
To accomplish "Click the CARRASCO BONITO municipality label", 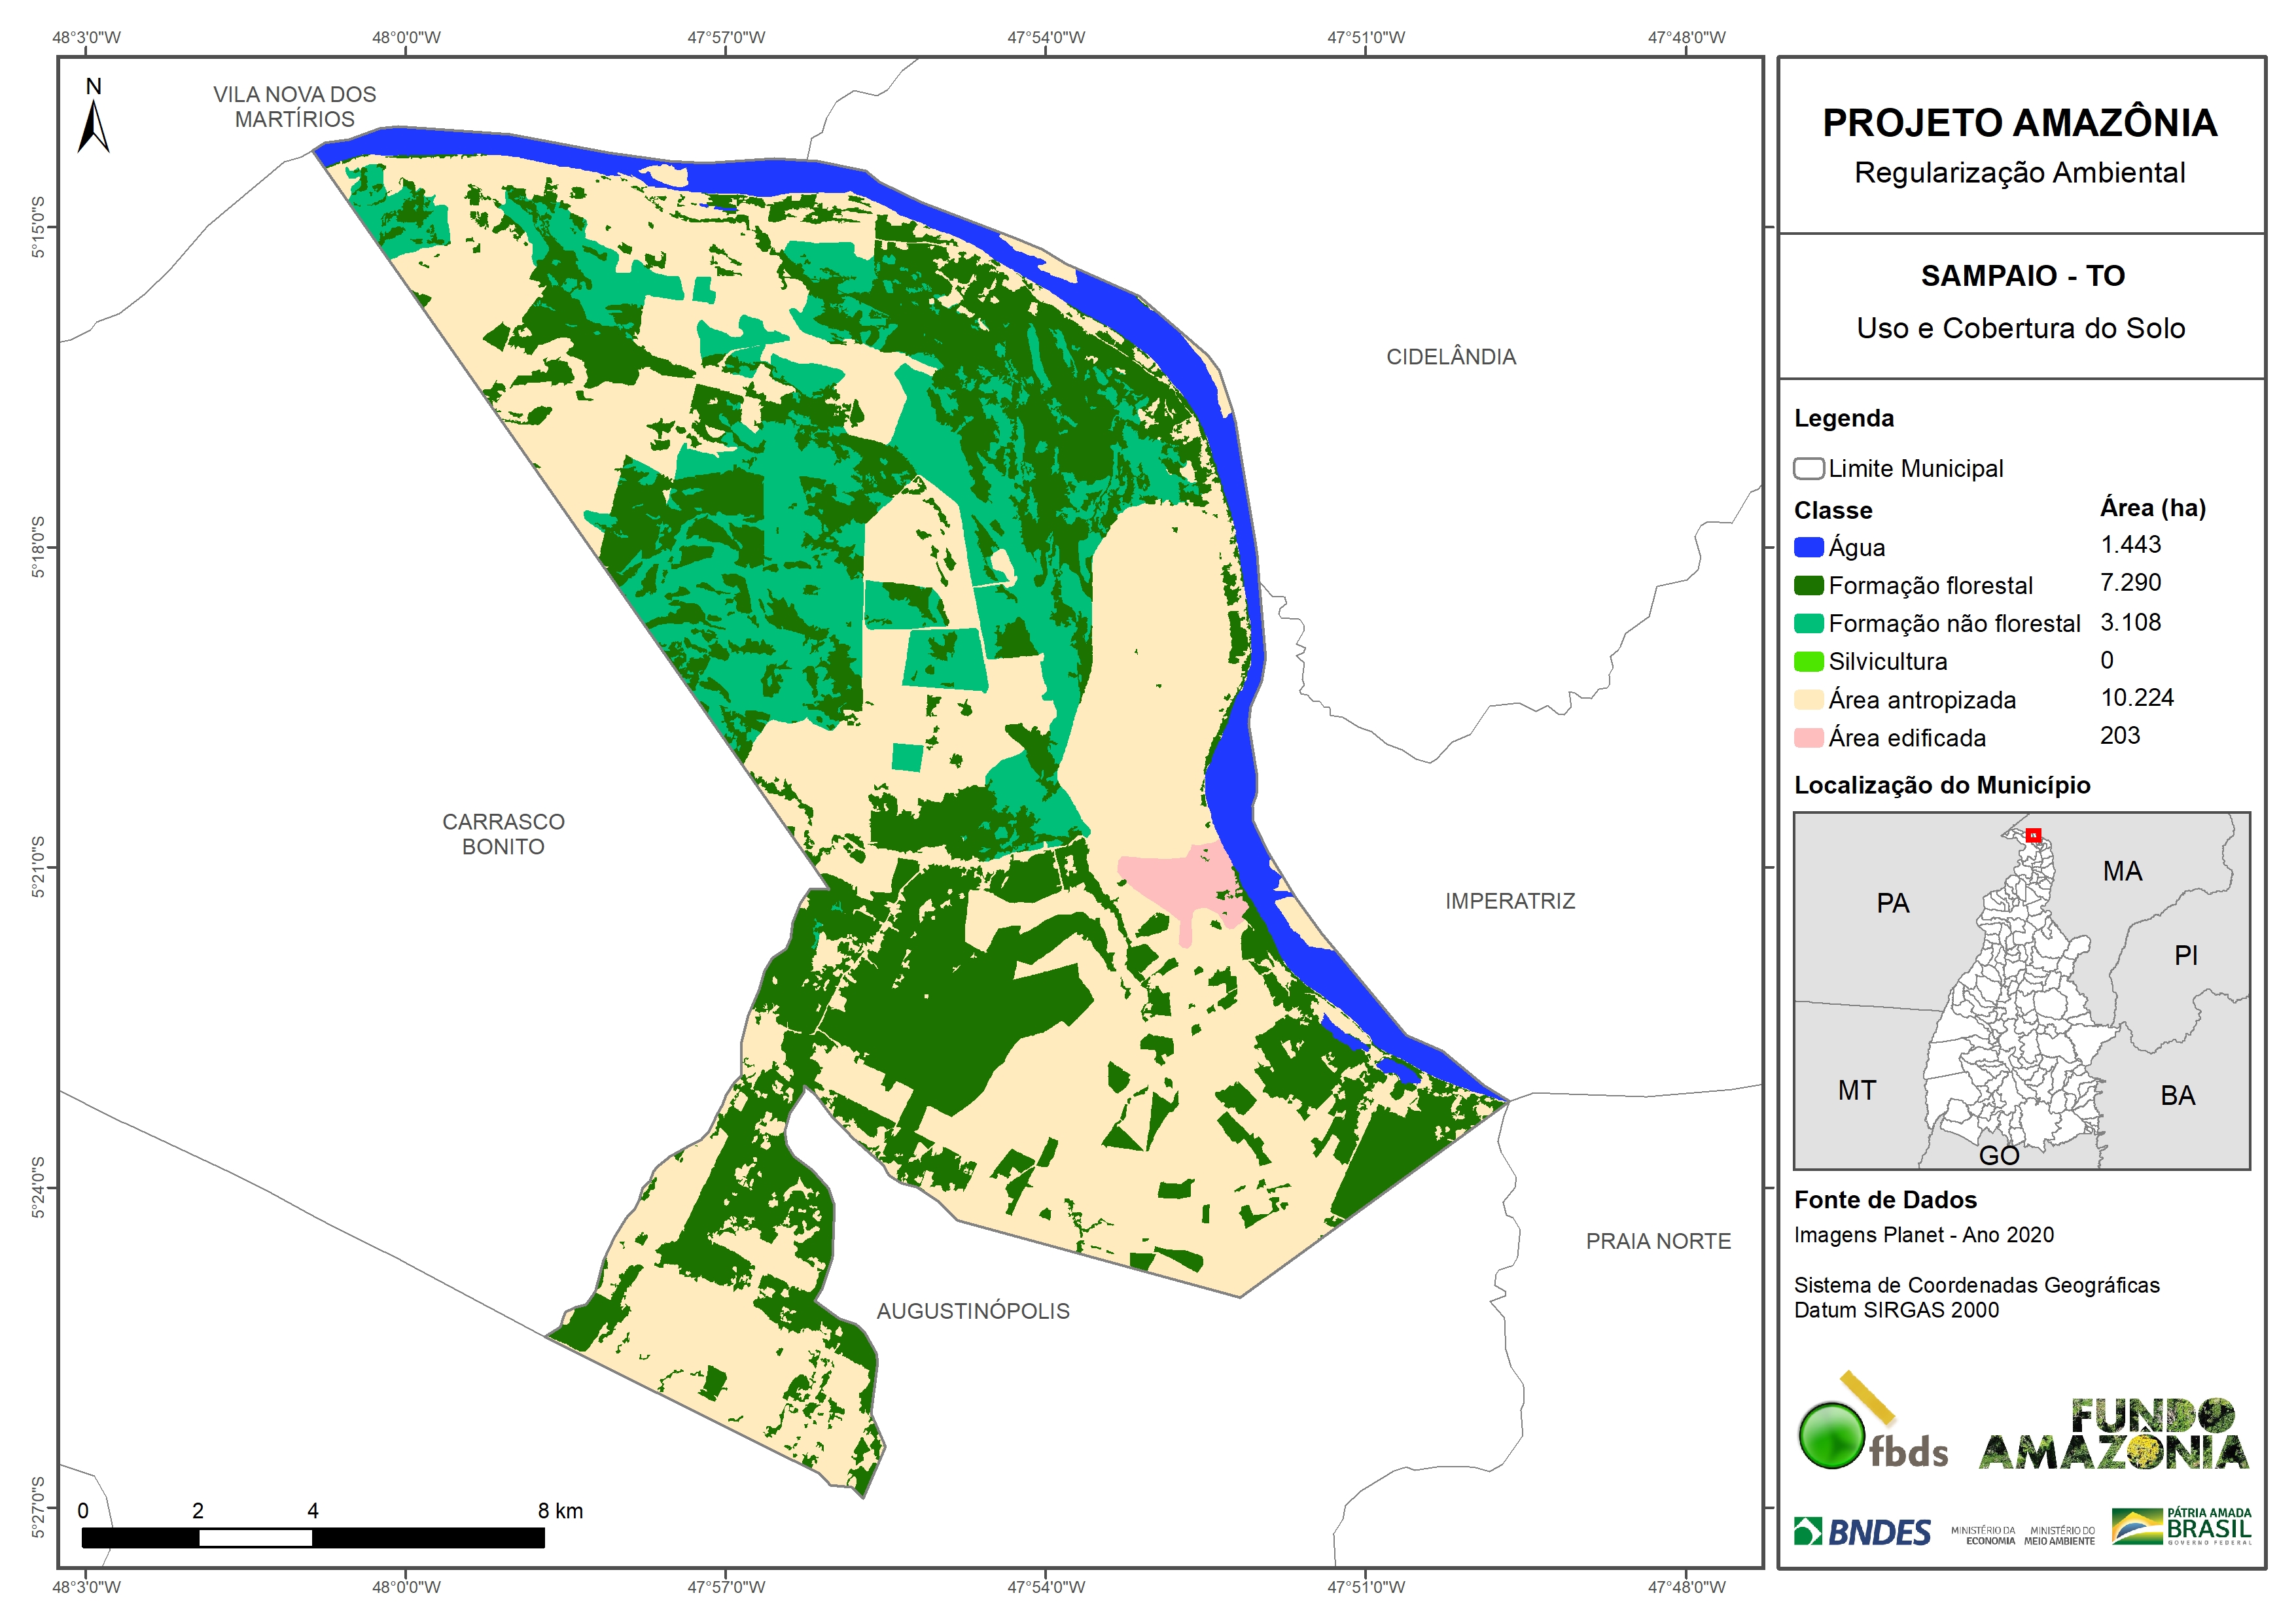I will coord(503,833).
